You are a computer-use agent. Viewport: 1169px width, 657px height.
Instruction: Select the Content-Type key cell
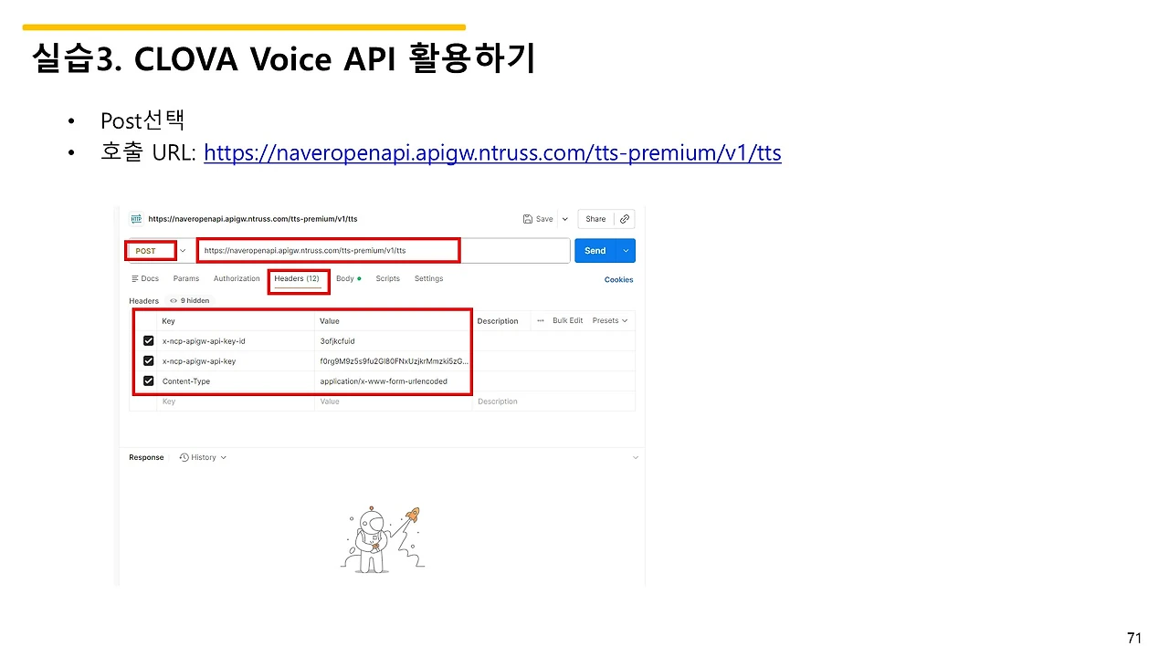tap(236, 381)
